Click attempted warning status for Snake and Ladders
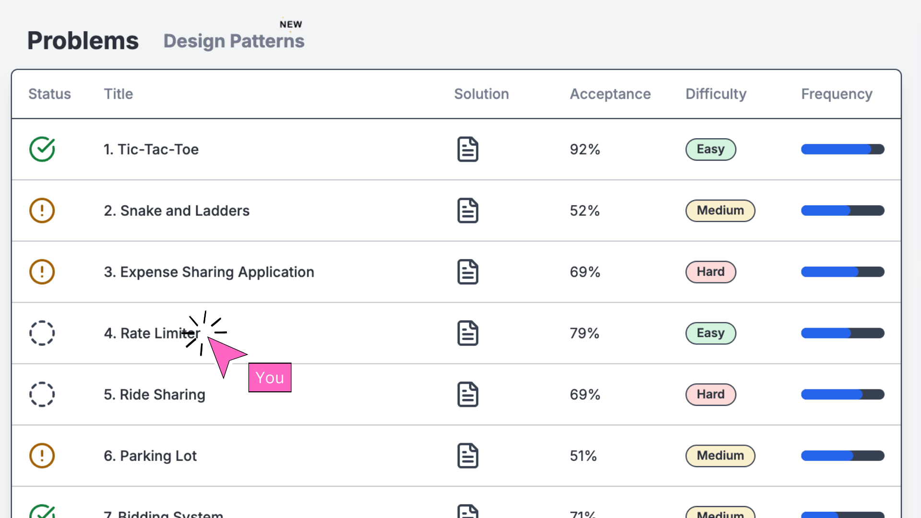 pyautogui.click(x=42, y=211)
